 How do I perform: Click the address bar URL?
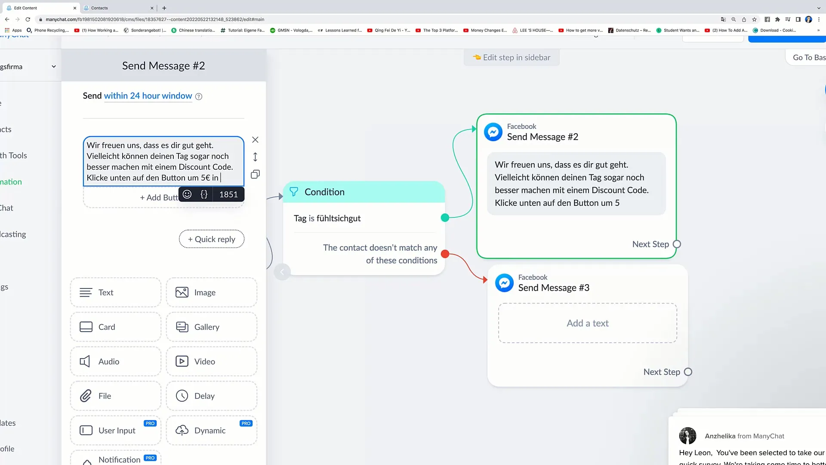(155, 19)
